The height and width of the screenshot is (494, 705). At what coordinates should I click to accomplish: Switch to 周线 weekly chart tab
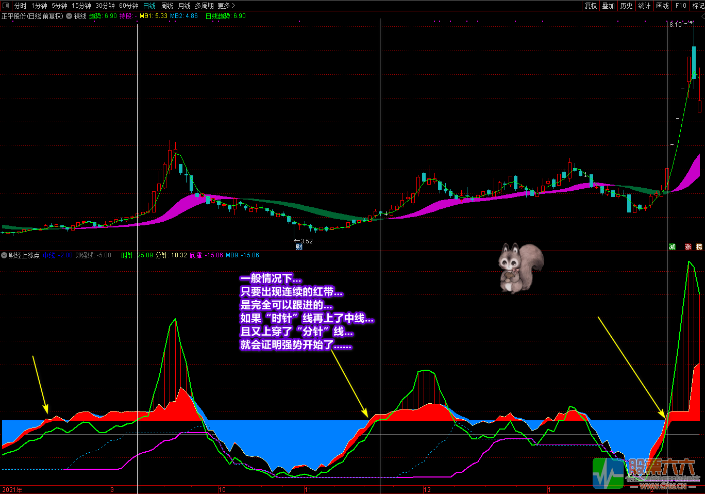coord(167,6)
